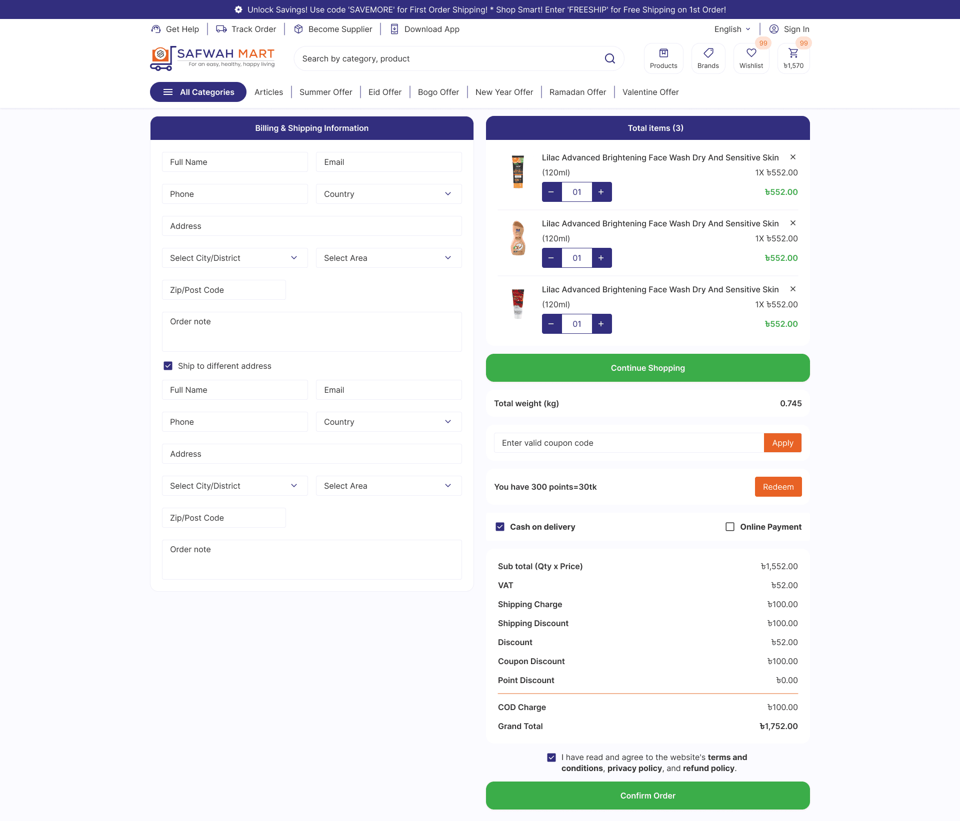Decrease quantity of second cart item
Image resolution: width=960 pixels, height=821 pixels.
(x=551, y=258)
